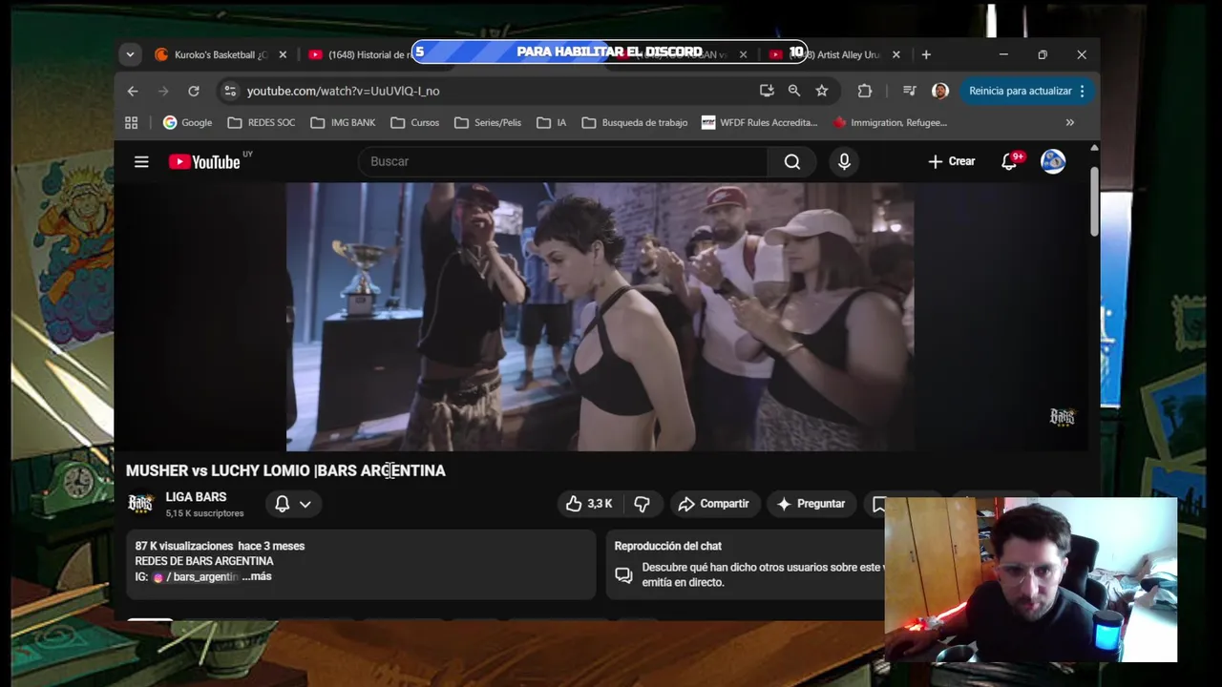Open the Chrome three-dot menu
The height and width of the screenshot is (687, 1222).
pyautogui.click(x=1082, y=91)
